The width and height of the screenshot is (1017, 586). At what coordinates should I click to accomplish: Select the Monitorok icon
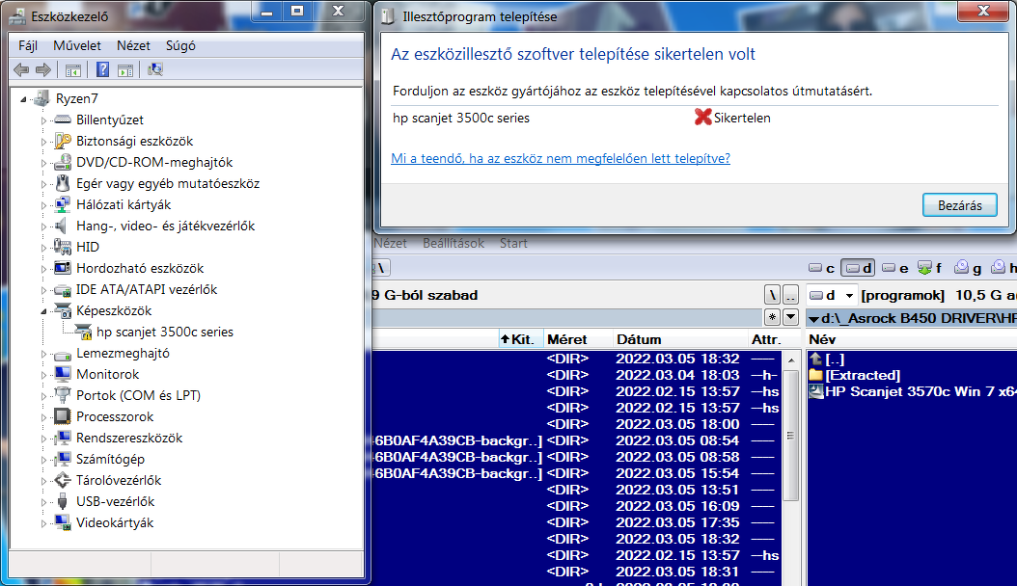(x=63, y=374)
